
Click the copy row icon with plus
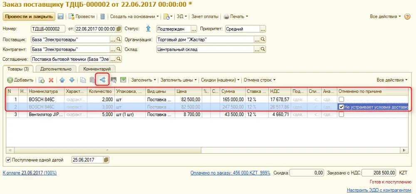pyautogui.click(x=42, y=80)
